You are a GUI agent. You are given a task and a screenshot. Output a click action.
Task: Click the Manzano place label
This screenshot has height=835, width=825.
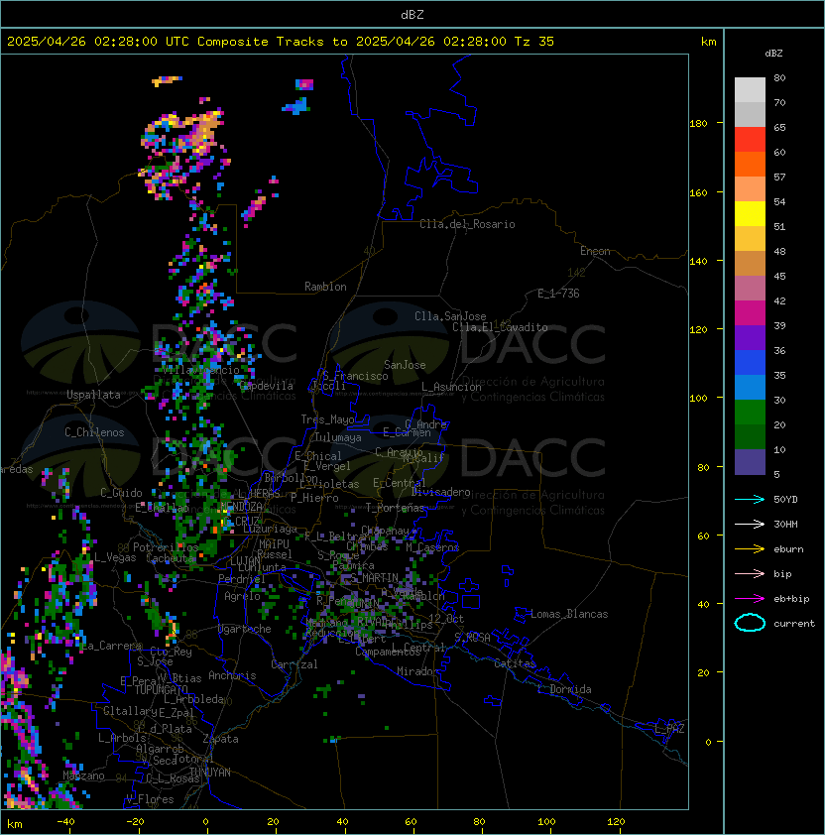(x=83, y=775)
